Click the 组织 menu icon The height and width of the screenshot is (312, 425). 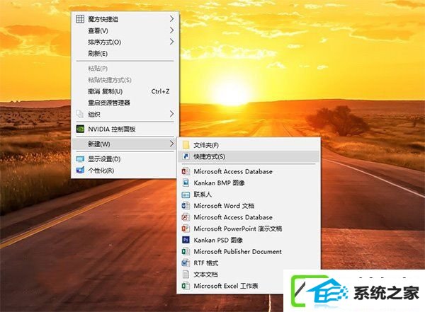[79, 114]
